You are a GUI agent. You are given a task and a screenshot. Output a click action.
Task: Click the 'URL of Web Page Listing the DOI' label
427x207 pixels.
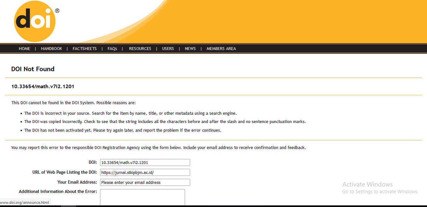point(65,172)
